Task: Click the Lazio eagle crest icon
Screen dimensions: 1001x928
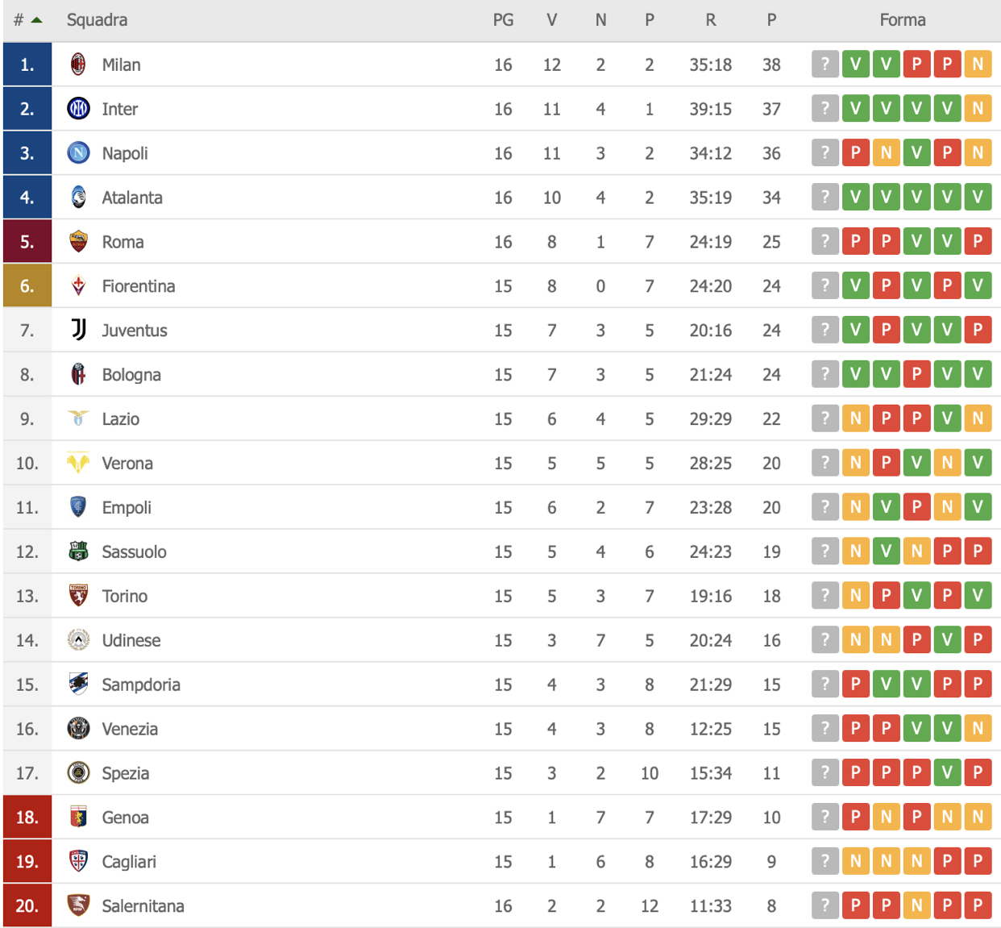Action: (78, 418)
